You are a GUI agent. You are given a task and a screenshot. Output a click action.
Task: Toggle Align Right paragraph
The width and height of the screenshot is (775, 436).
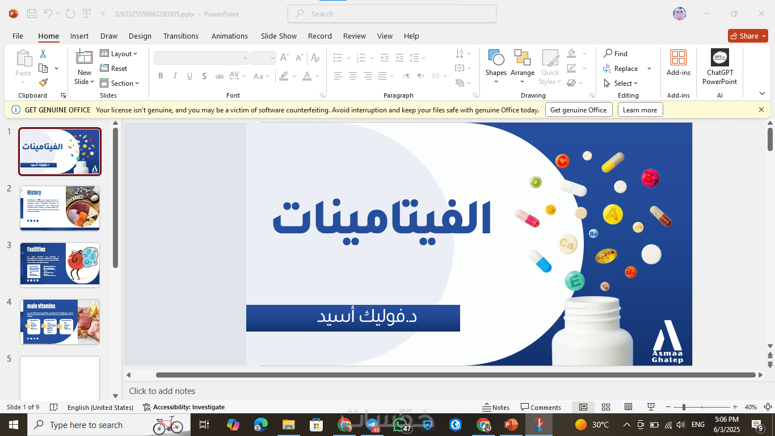point(368,76)
